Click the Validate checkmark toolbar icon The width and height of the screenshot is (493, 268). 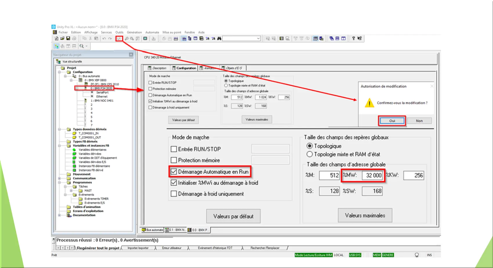coord(119,39)
